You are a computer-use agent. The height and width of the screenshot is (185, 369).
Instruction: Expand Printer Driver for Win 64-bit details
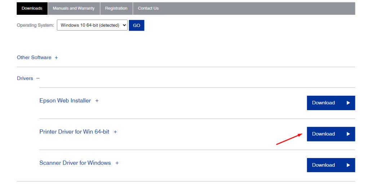point(74,132)
